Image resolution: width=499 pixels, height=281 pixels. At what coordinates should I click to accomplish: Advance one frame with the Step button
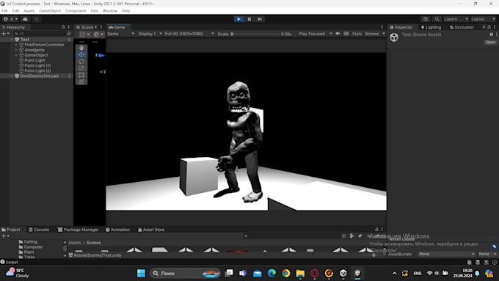(260, 19)
